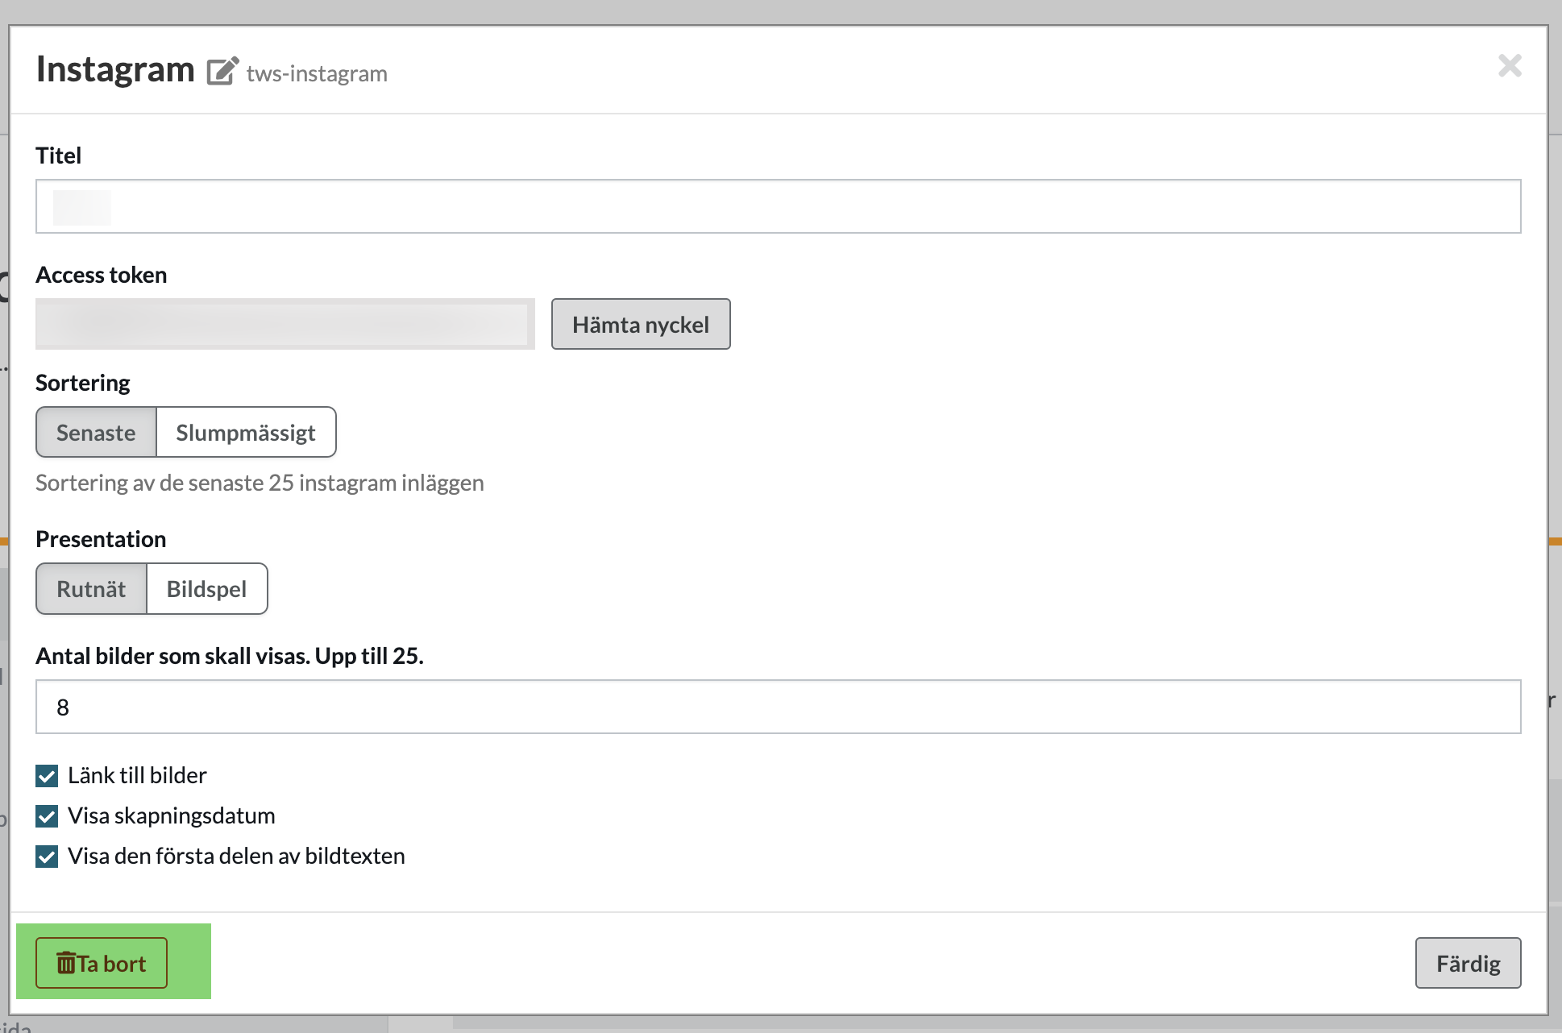Click the number of images field showing 8
The width and height of the screenshot is (1562, 1033).
[778, 707]
